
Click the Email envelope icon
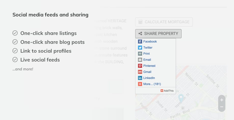point(140,60)
